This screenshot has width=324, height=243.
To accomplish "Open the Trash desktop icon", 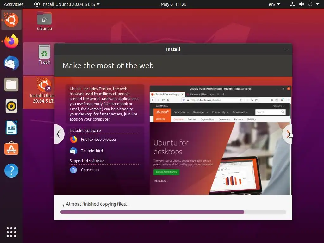I will pyautogui.click(x=44, y=54).
